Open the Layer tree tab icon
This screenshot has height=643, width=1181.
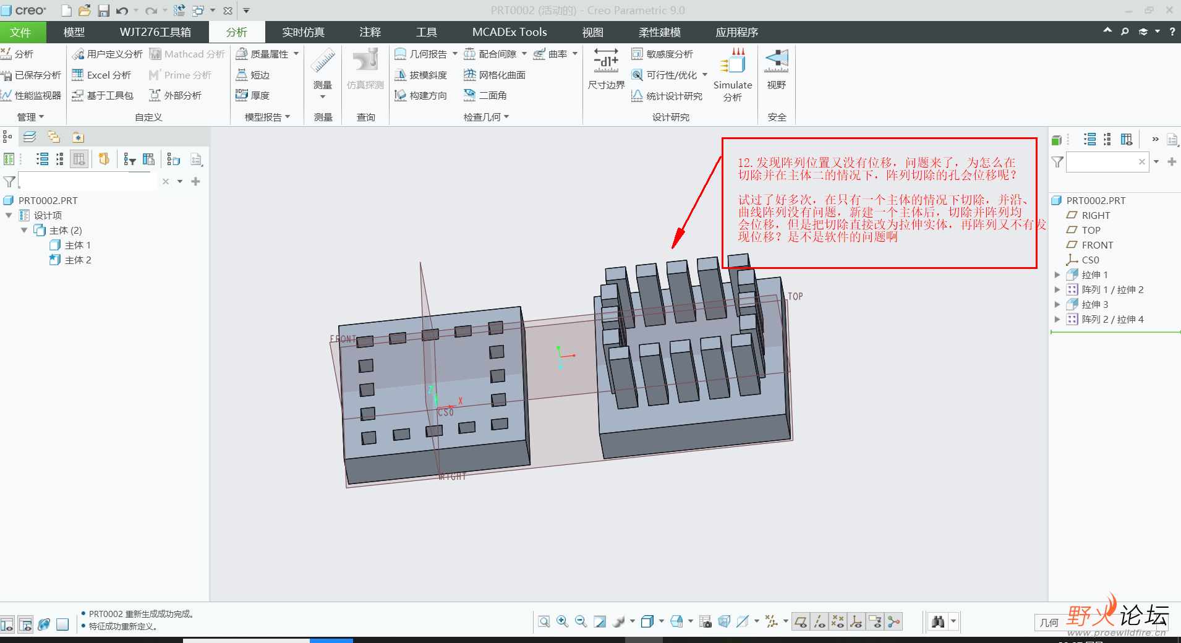tap(30, 137)
